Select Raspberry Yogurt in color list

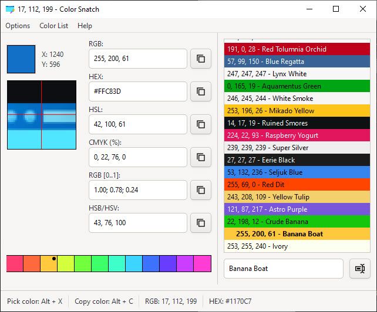pyautogui.click(x=297, y=135)
